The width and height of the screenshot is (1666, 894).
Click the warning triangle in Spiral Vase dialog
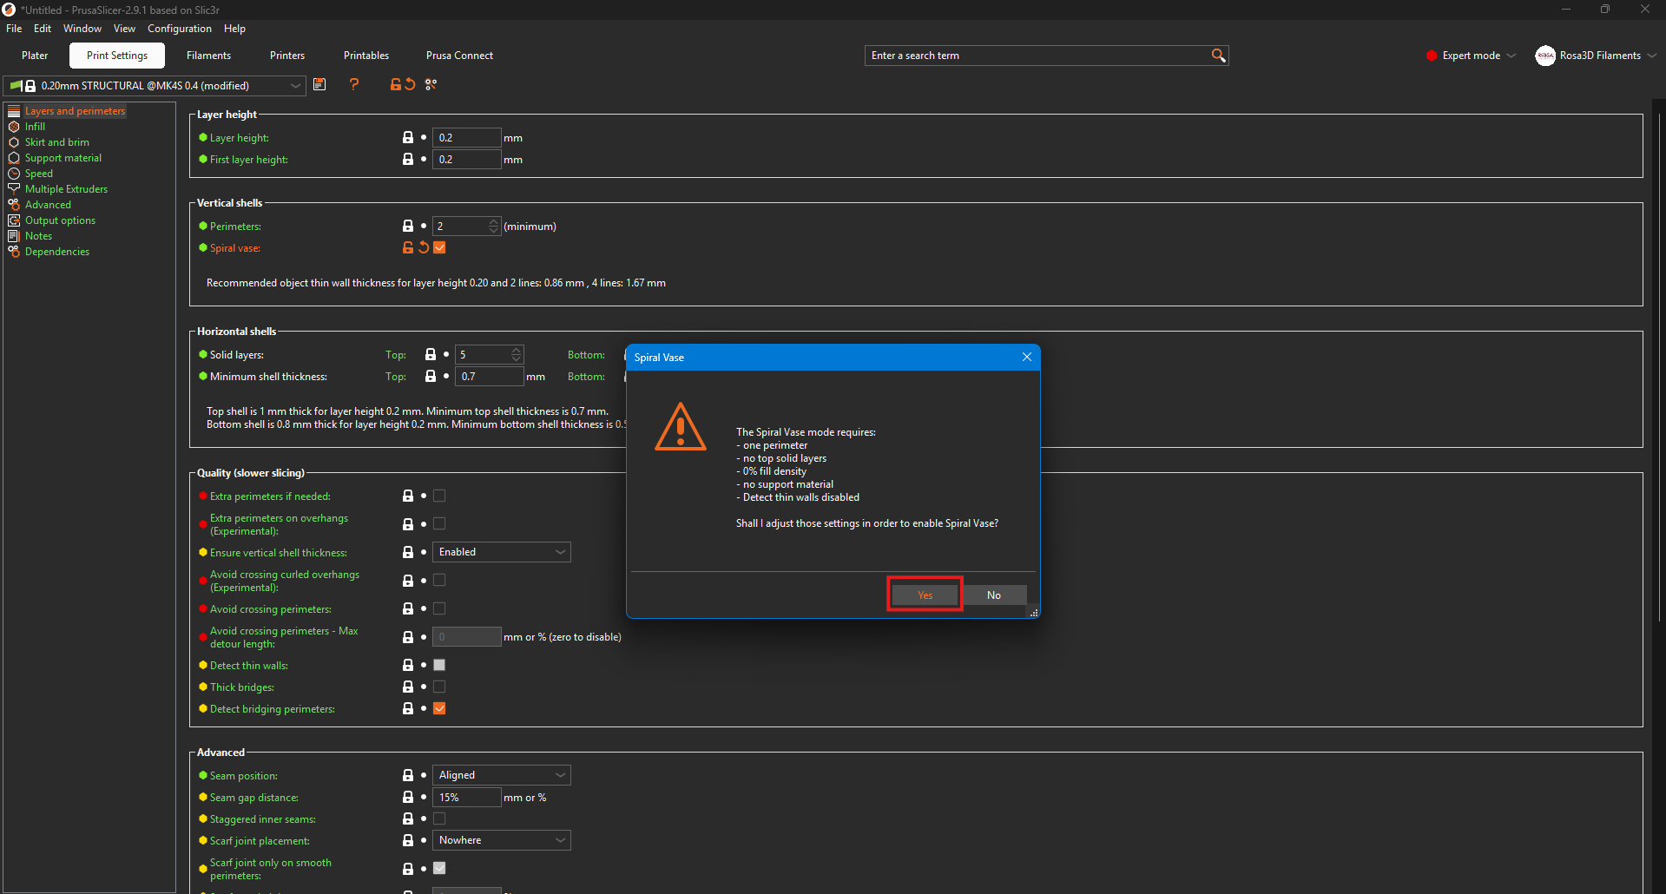681,426
